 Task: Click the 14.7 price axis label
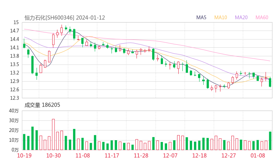15,31
